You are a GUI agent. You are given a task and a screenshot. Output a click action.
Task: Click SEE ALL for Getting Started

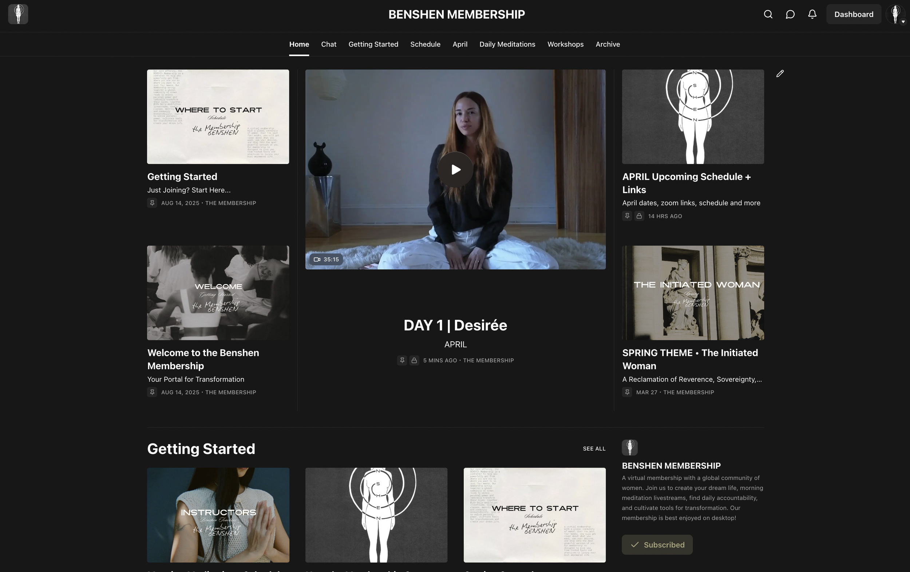[x=594, y=448]
